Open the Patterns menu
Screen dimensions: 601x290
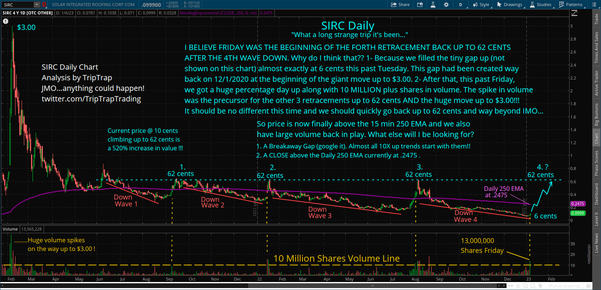572,4
